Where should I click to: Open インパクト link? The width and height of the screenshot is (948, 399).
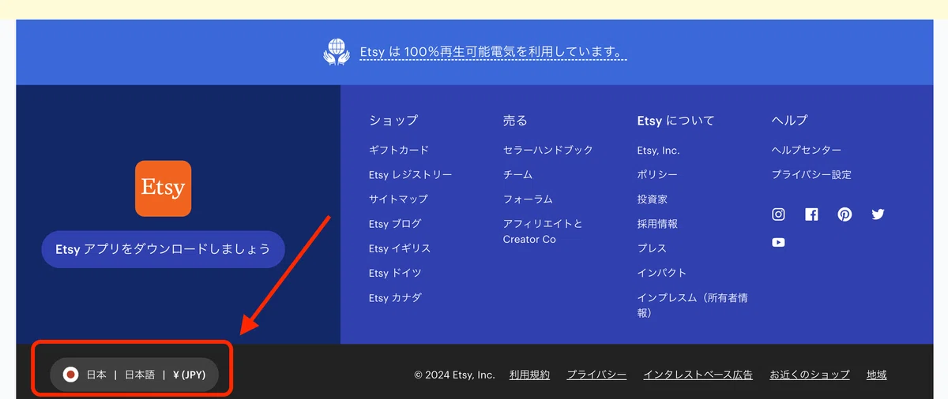(662, 273)
